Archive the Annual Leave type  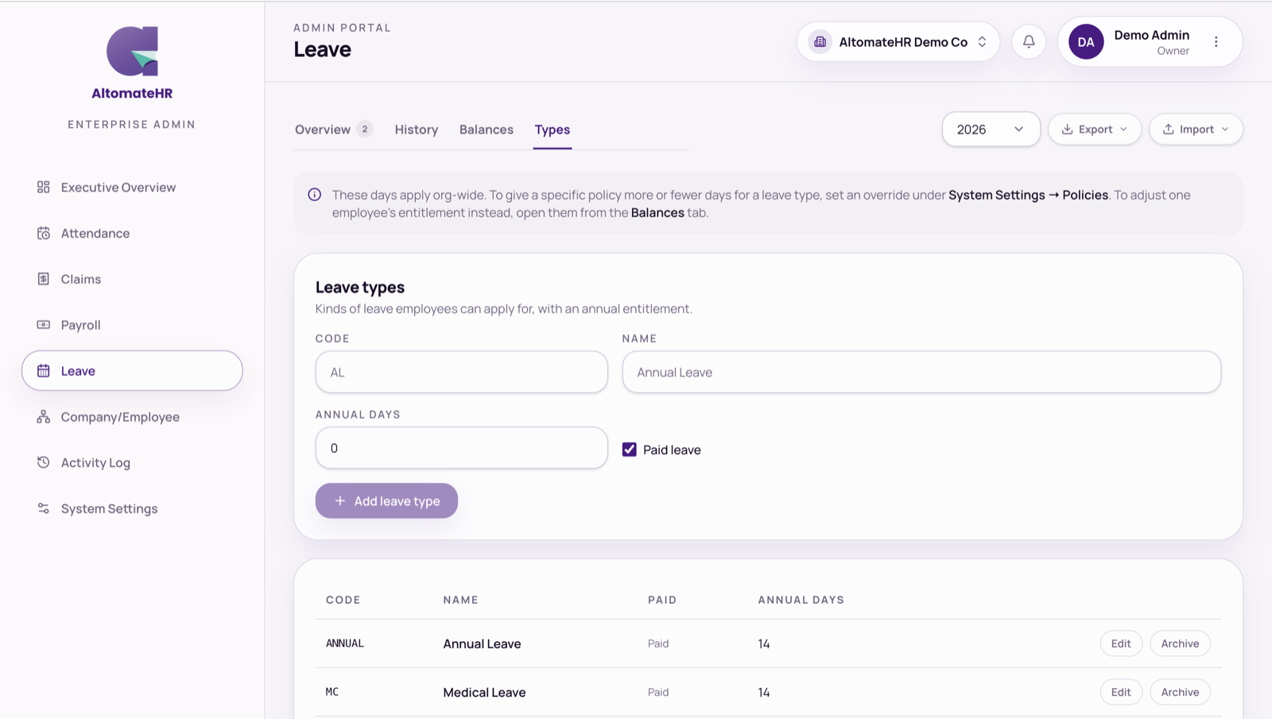pyautogui.click(x=1180, y=643)
